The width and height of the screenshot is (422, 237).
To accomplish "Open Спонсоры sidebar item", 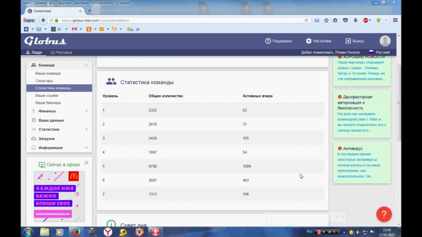I will [44, 81].
